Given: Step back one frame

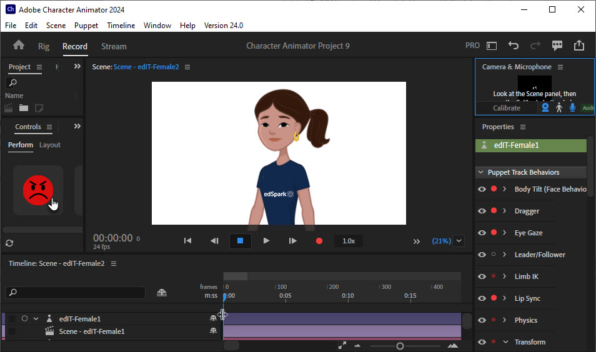Looking at the screenshot, I should (214, 241).
